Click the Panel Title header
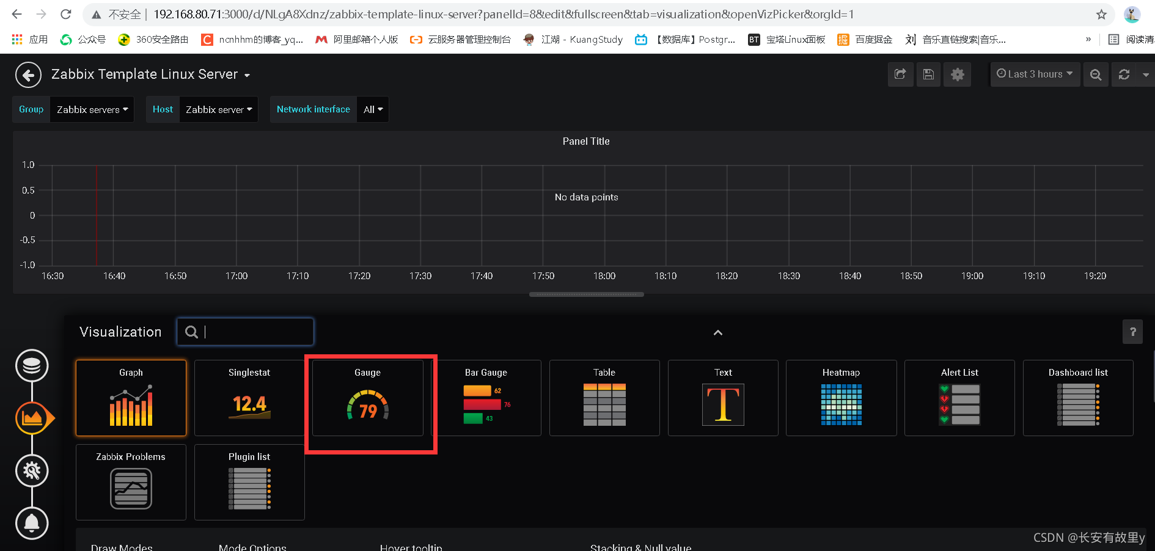This screenshot has width=1155, height=551. (586, 141)
